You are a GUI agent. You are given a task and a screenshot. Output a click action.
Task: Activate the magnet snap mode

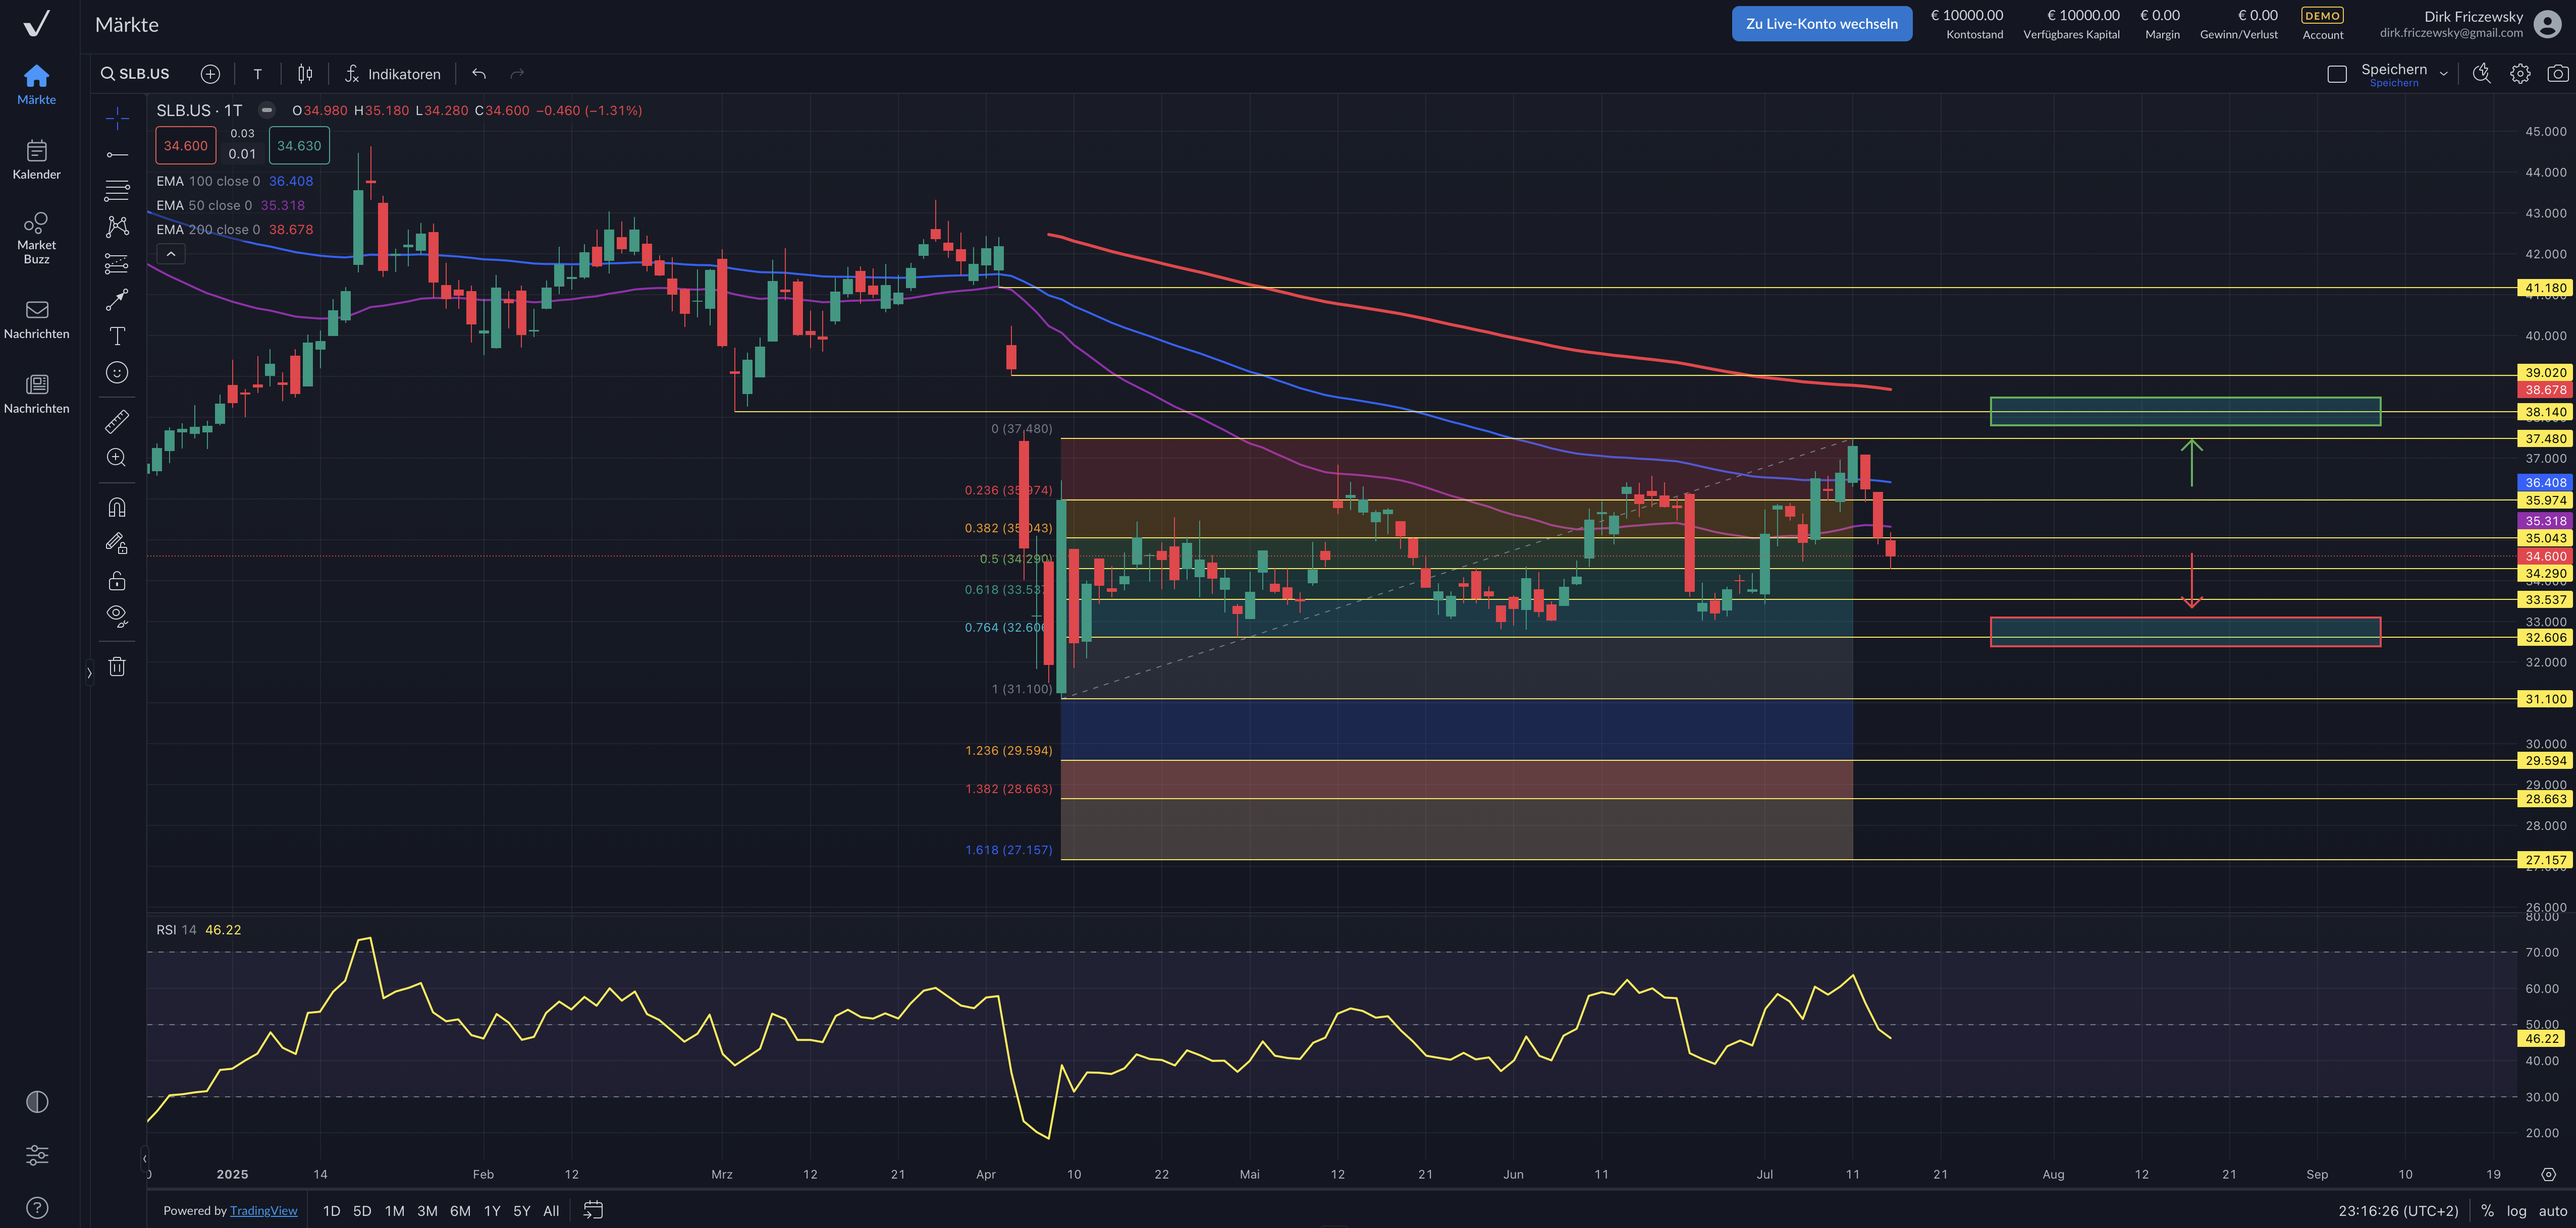[x=117, y=508]
